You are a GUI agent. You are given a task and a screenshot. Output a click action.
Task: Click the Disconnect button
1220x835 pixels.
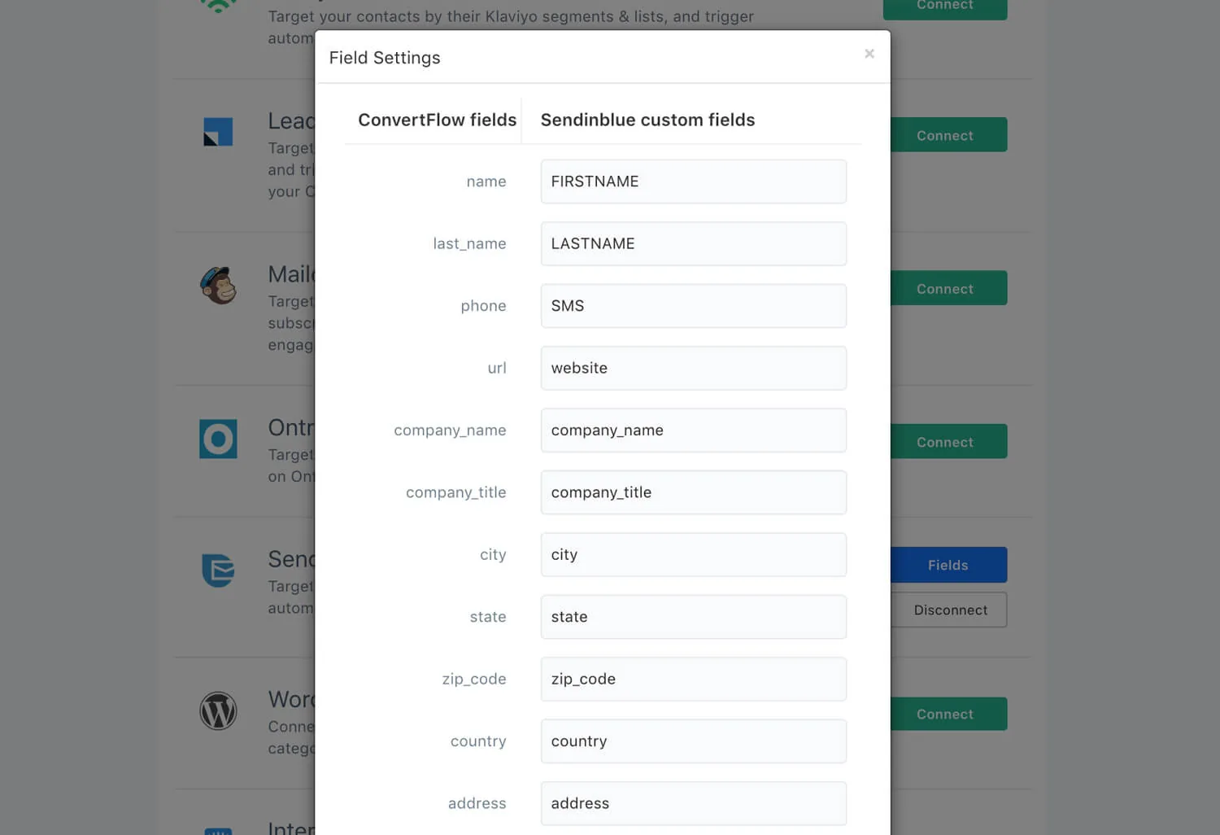(948, 610)
